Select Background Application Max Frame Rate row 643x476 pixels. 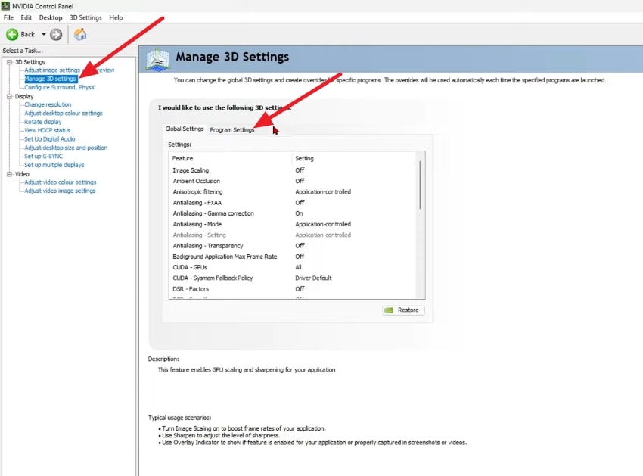pyautogui.click(x=293, y=257)
